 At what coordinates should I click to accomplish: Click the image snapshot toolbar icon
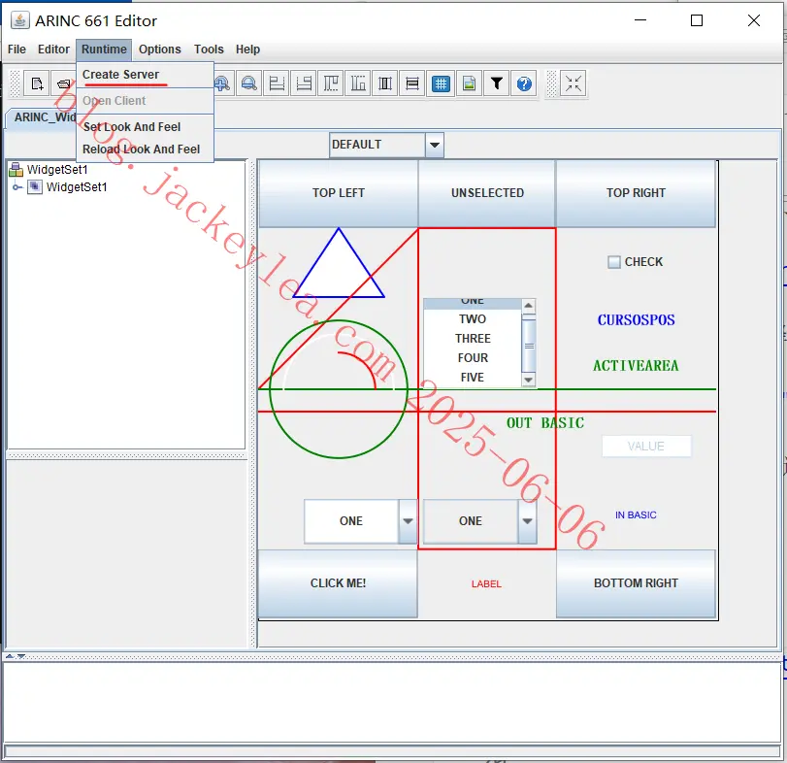click(x=469, y=83)
